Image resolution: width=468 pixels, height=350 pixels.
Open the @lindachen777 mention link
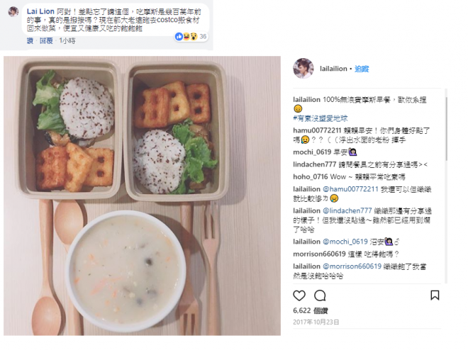(x=347, y=210)
